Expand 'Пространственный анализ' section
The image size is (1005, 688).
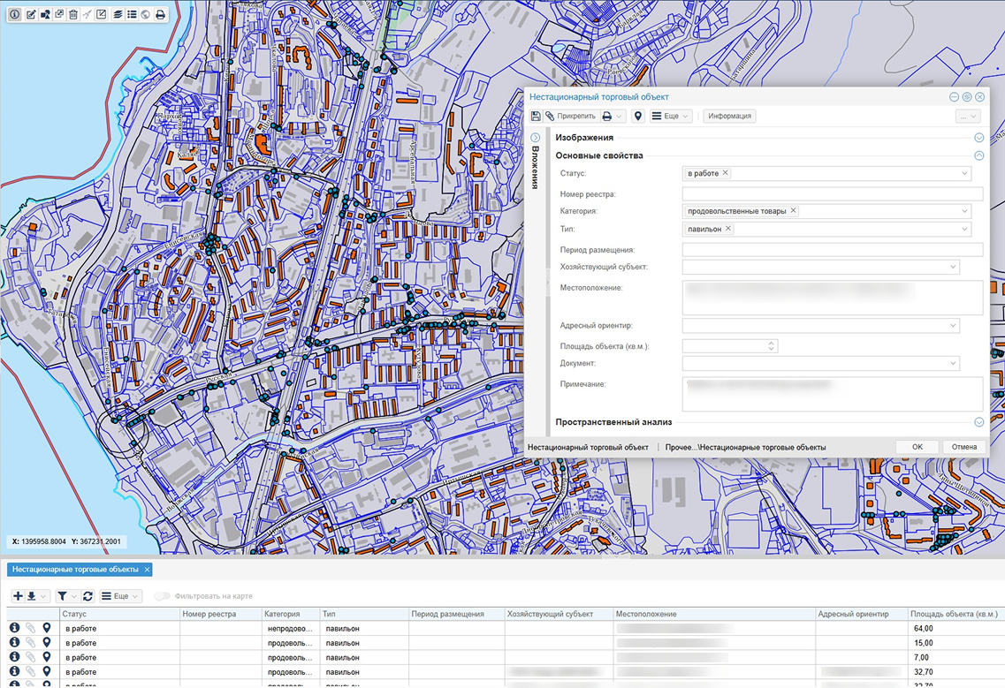[978, 422]
